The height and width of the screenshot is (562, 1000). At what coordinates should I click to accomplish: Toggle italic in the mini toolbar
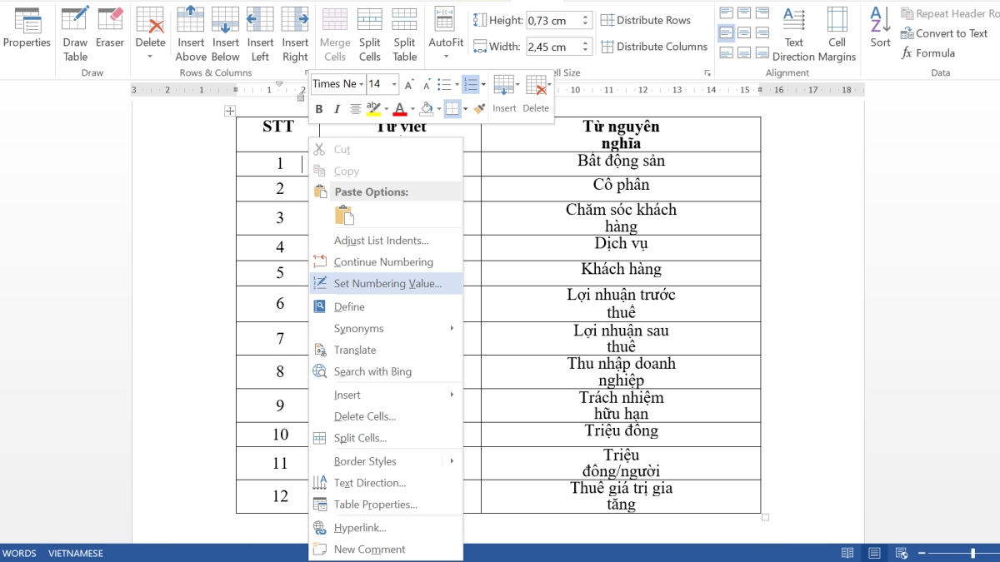pos(337,108)
